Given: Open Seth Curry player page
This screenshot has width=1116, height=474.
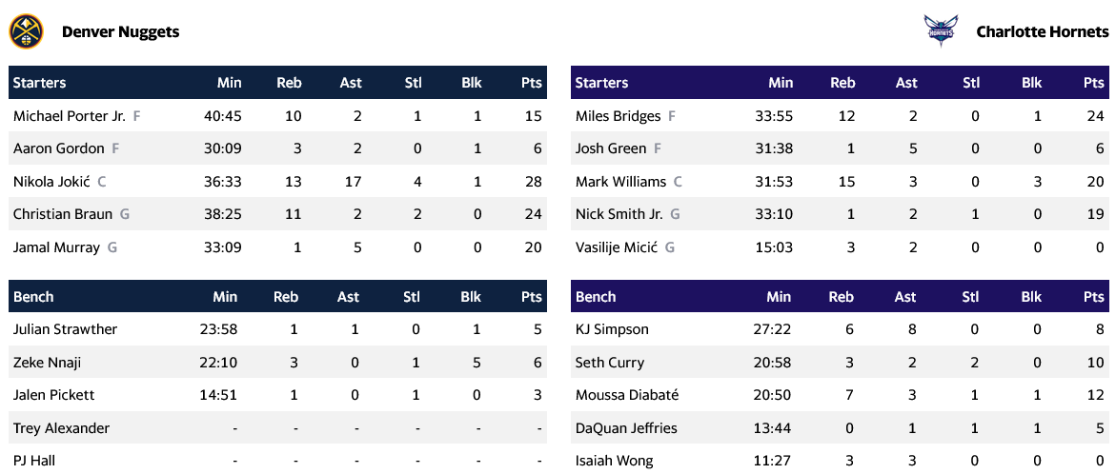Looking at the screenshot, I should click(x=610, y=363).
